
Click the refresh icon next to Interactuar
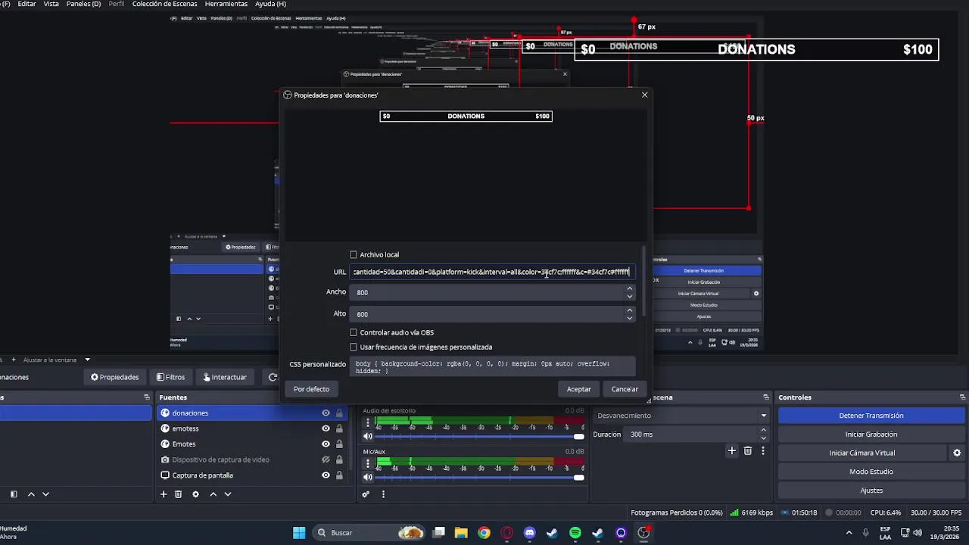pyautogui.click(x=273, y=377)
